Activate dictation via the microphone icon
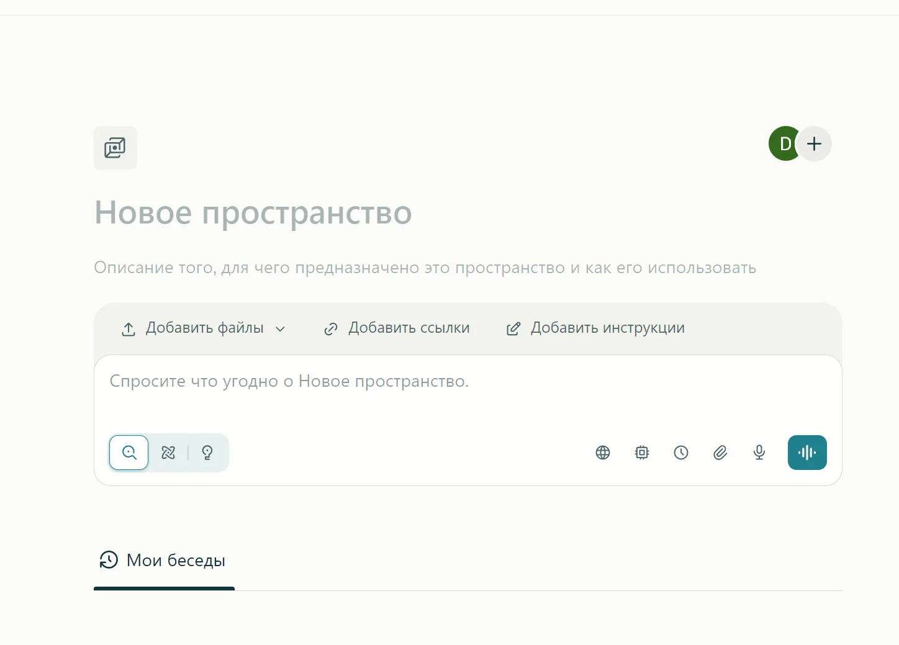Screen dimensions: 899x645 click(x=759, y=453)
